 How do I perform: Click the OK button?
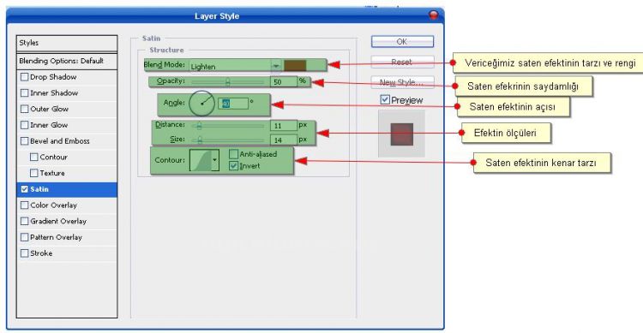[402, 41]
